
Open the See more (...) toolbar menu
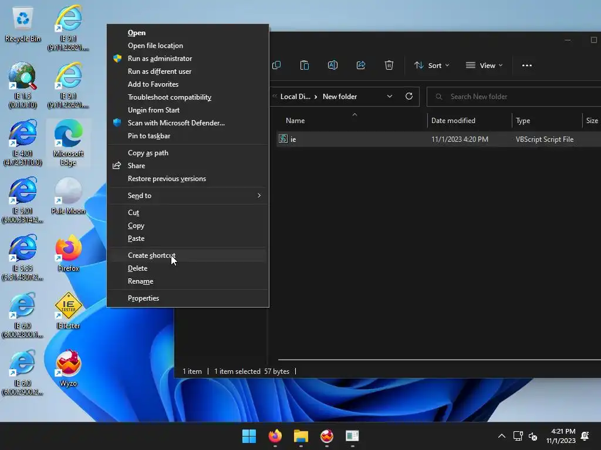[527, 66]
